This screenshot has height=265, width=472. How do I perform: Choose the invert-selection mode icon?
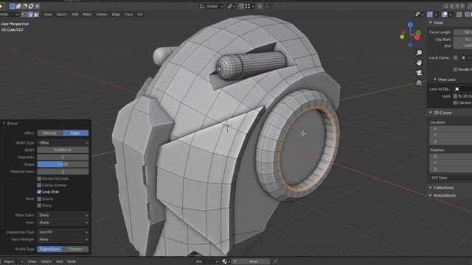tap(31, 6)
